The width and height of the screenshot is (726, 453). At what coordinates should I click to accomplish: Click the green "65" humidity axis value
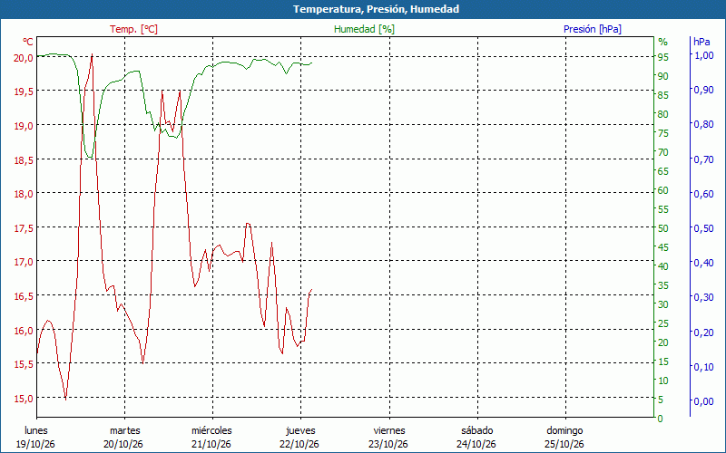click(x=663, y=171)
